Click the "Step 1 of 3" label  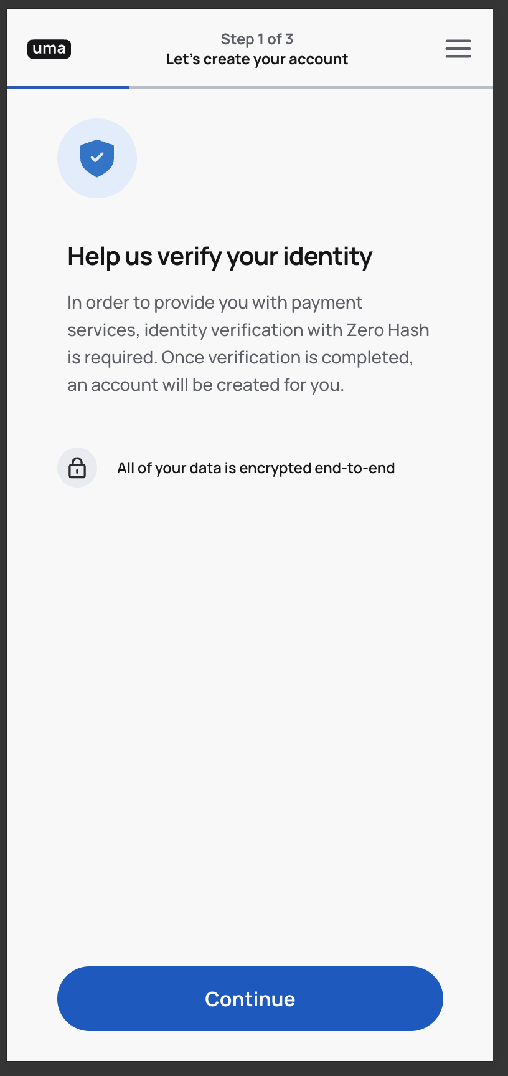tap(256, 39)
